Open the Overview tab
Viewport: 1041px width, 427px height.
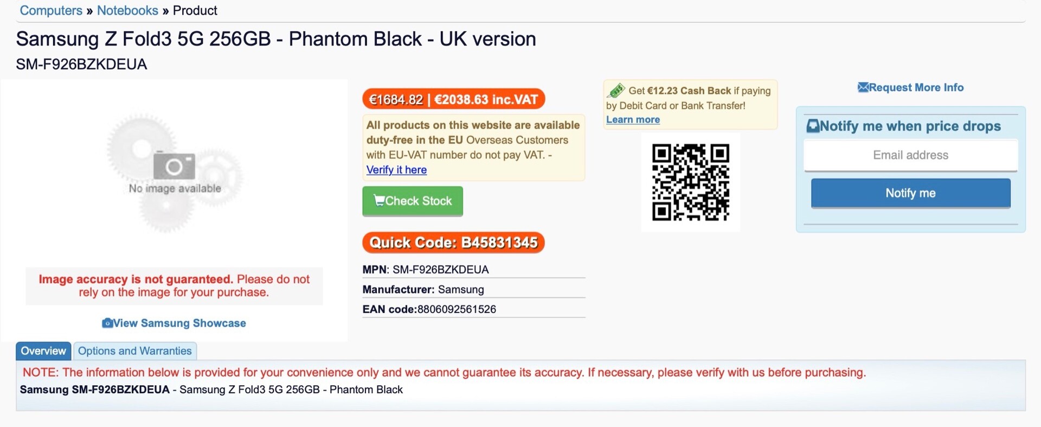pyautogui.click(x=43, y=351)
